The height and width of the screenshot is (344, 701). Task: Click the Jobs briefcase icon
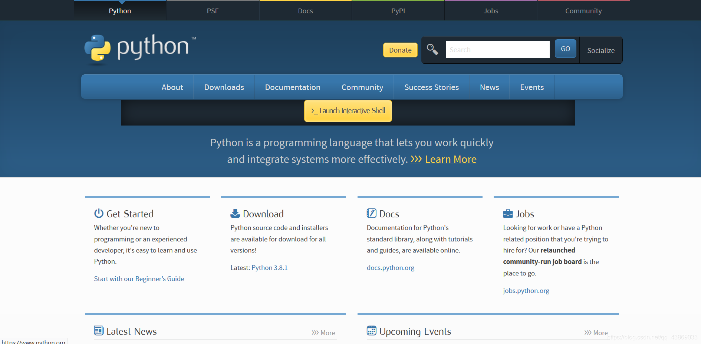pyautogui.click(x=507, y=213)
